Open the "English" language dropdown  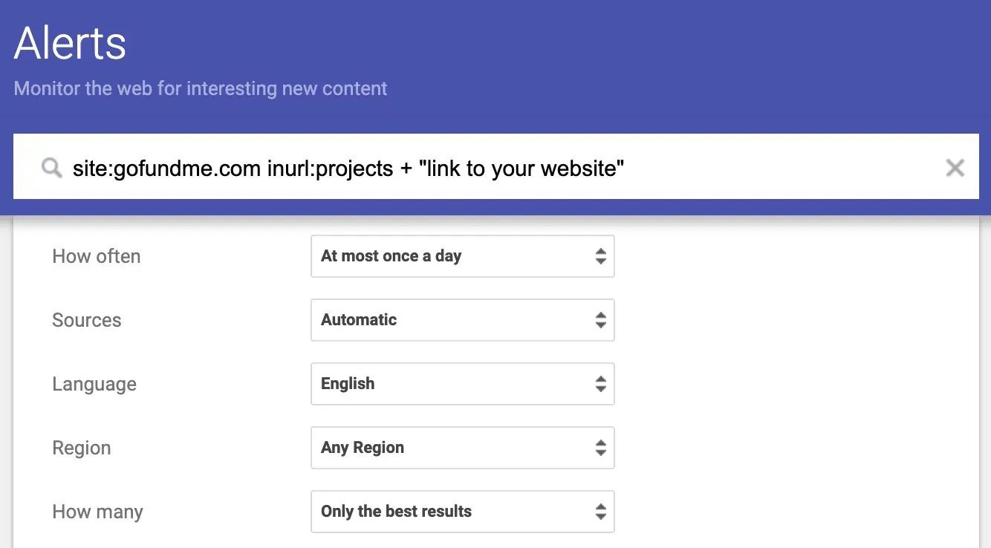tap(461, 384)
